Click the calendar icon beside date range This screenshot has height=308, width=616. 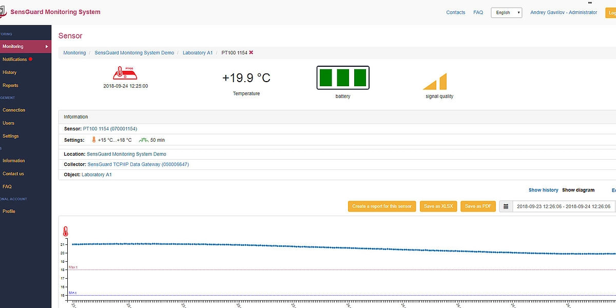(x=506, y=206)
